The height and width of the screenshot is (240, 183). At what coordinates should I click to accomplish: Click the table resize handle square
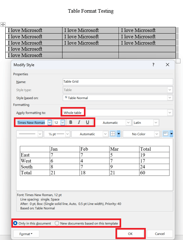click(178, 61)
